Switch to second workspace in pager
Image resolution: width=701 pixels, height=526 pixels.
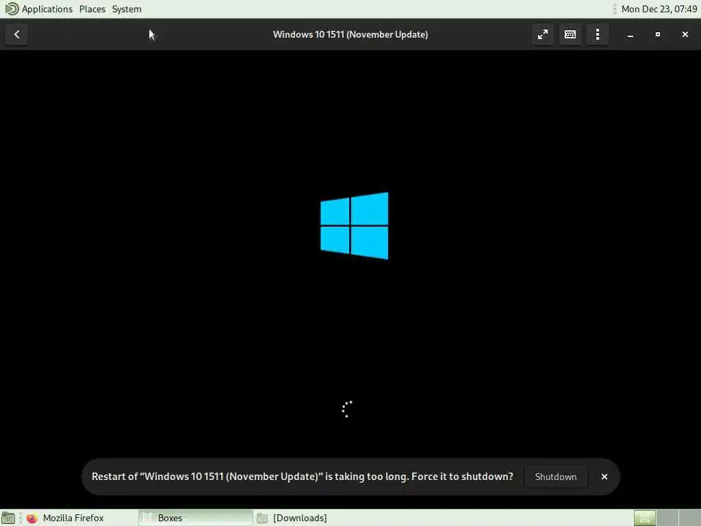click(667, 518)
